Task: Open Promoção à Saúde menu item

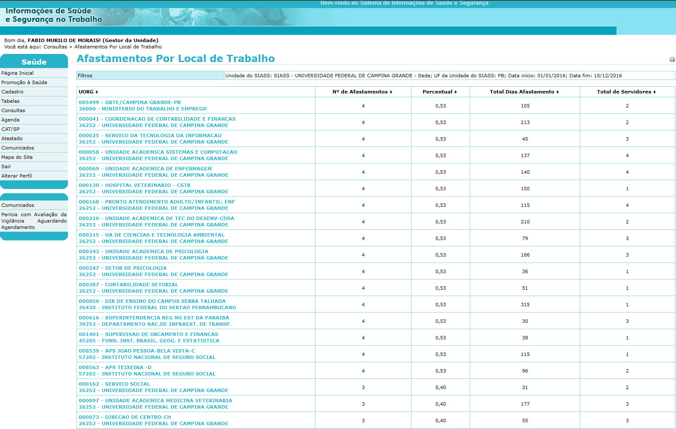Action: (x=24, y=82)
